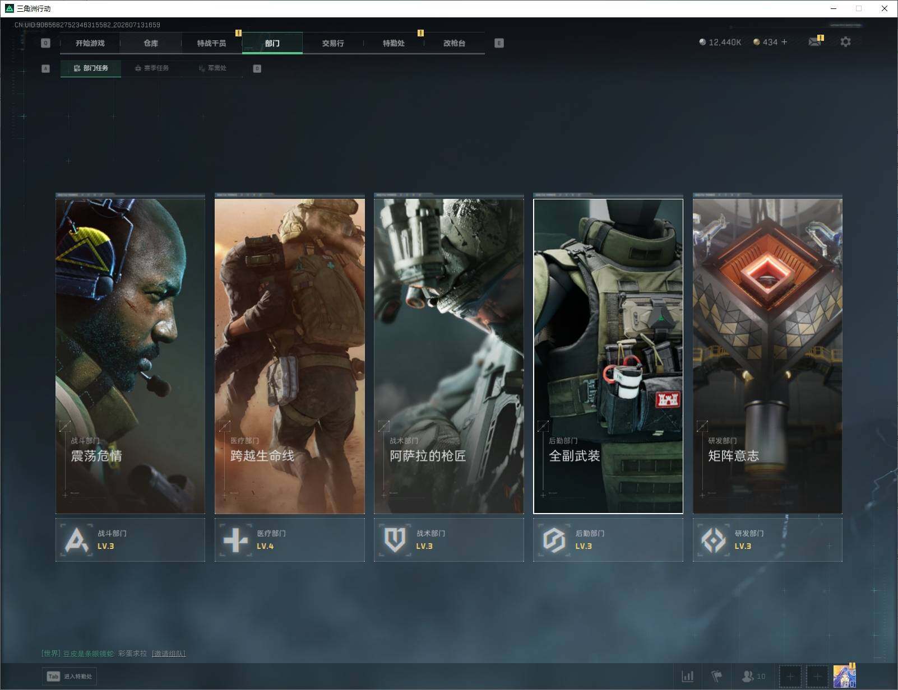Open the 军需处 sub-tab

pyautogui.click(x=212, y=68)
